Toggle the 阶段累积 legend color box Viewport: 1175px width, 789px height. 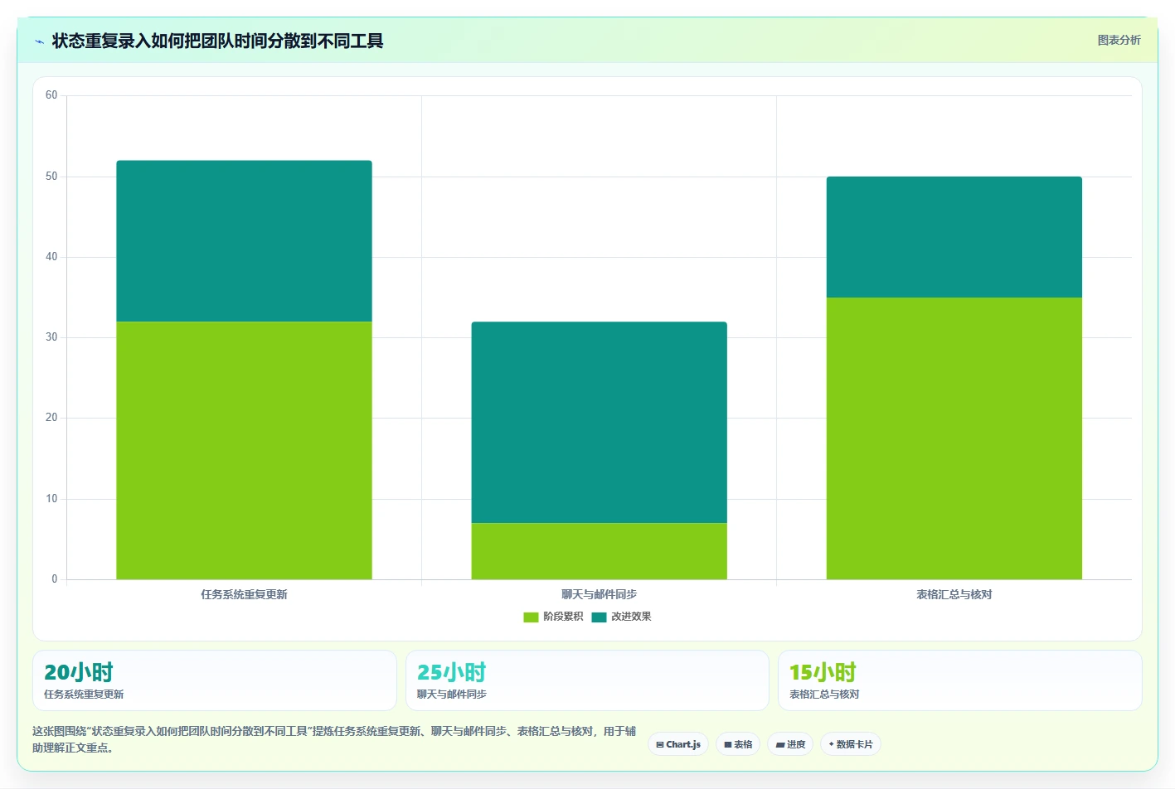pyautogui.click(x=531, y=617)
